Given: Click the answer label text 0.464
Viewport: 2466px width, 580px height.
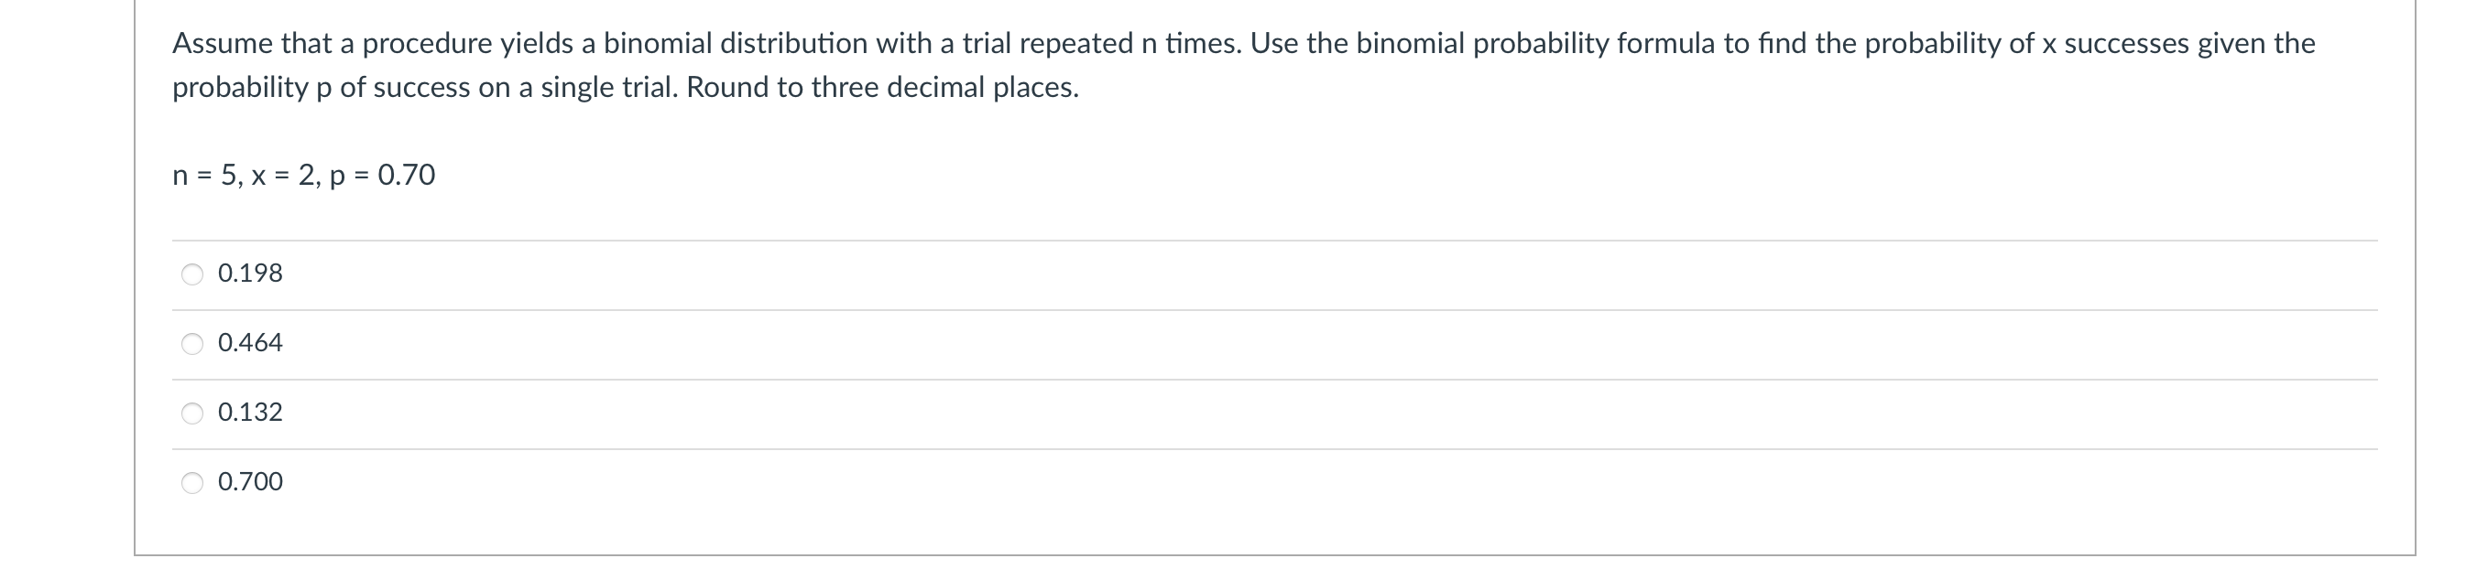Looking at the screenshot, I should click(251, 343).
